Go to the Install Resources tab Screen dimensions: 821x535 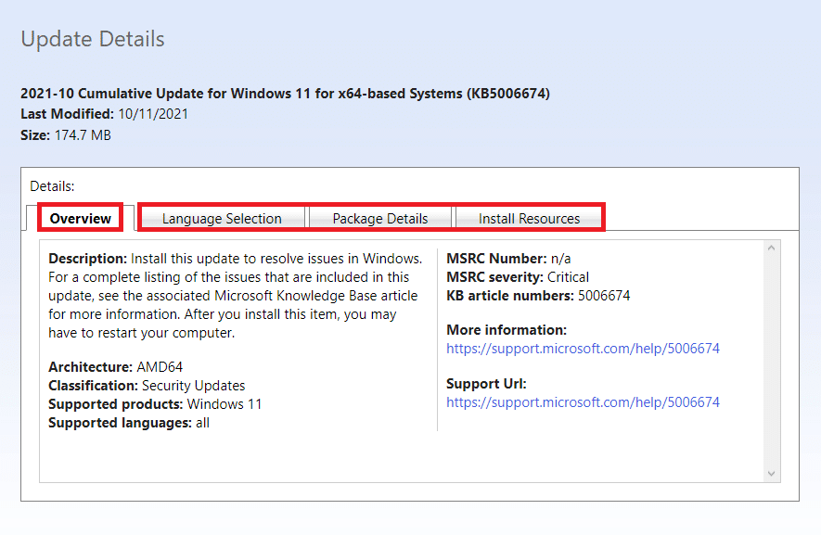529,218
